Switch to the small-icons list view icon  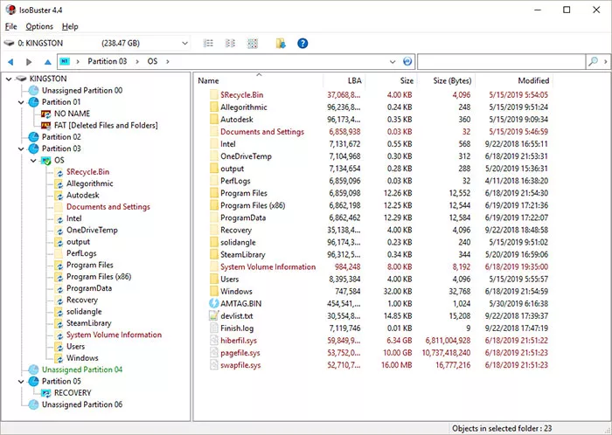tap(230, 44)
